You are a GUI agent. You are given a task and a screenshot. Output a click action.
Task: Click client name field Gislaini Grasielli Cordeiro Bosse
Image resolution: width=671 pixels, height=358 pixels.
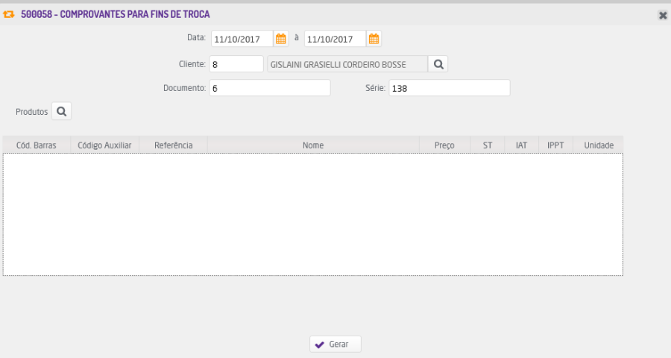point(347,64)
